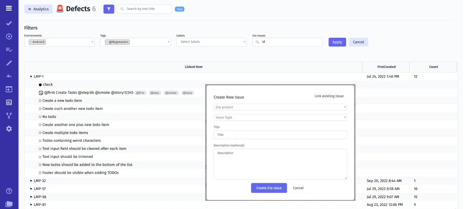This screenshot has height=209, width=464.
Task: Click the branch icon in sidebar
Action: click(9, 116)
